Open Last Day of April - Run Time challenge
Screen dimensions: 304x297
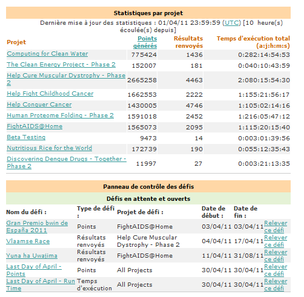41,285
